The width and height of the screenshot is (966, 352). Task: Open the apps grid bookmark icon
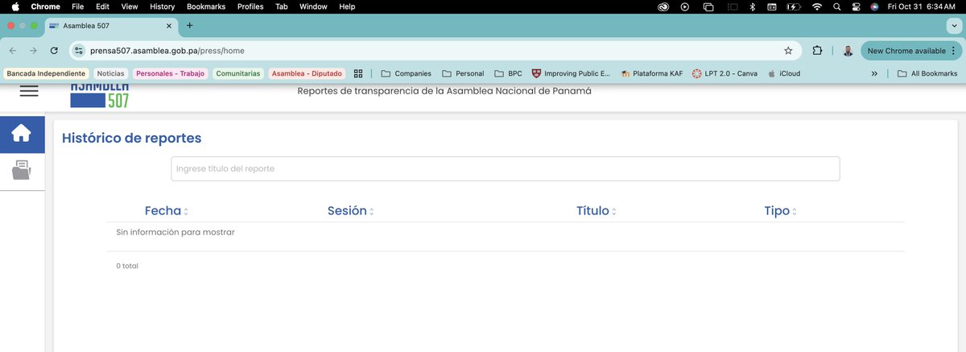click(358, 73)
